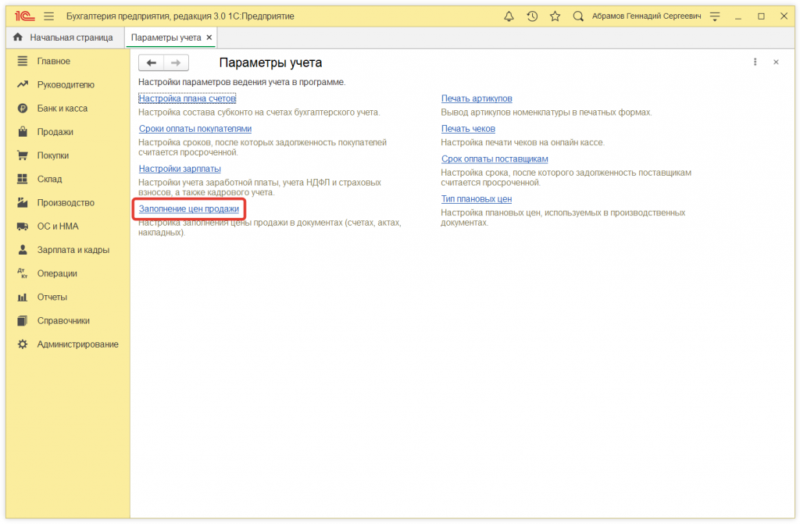Click the forward arrow navigation button
The height and width of the screenshot is (524, 800).
[x=176, y=63]
